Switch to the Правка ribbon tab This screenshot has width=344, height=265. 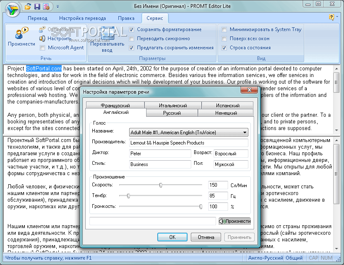tap(126, 18)
